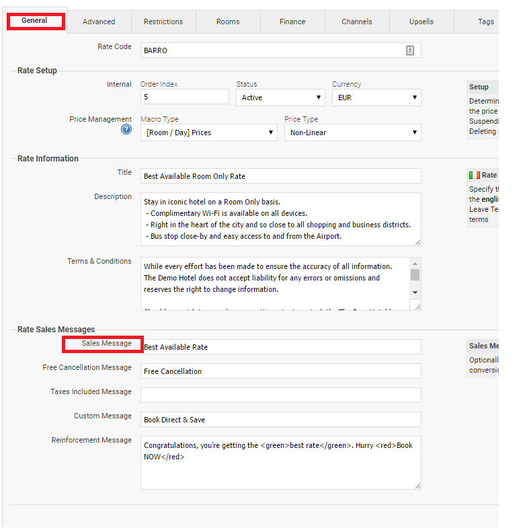Open the Upsells tab
The height and width of the screenshot is (528, 519).
(422, 22)
